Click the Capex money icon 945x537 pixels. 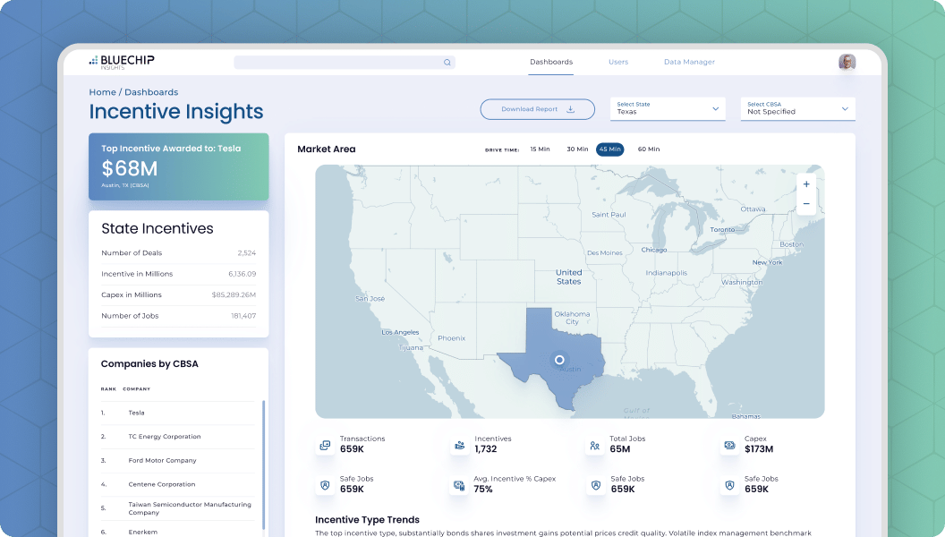click(730, 446)
